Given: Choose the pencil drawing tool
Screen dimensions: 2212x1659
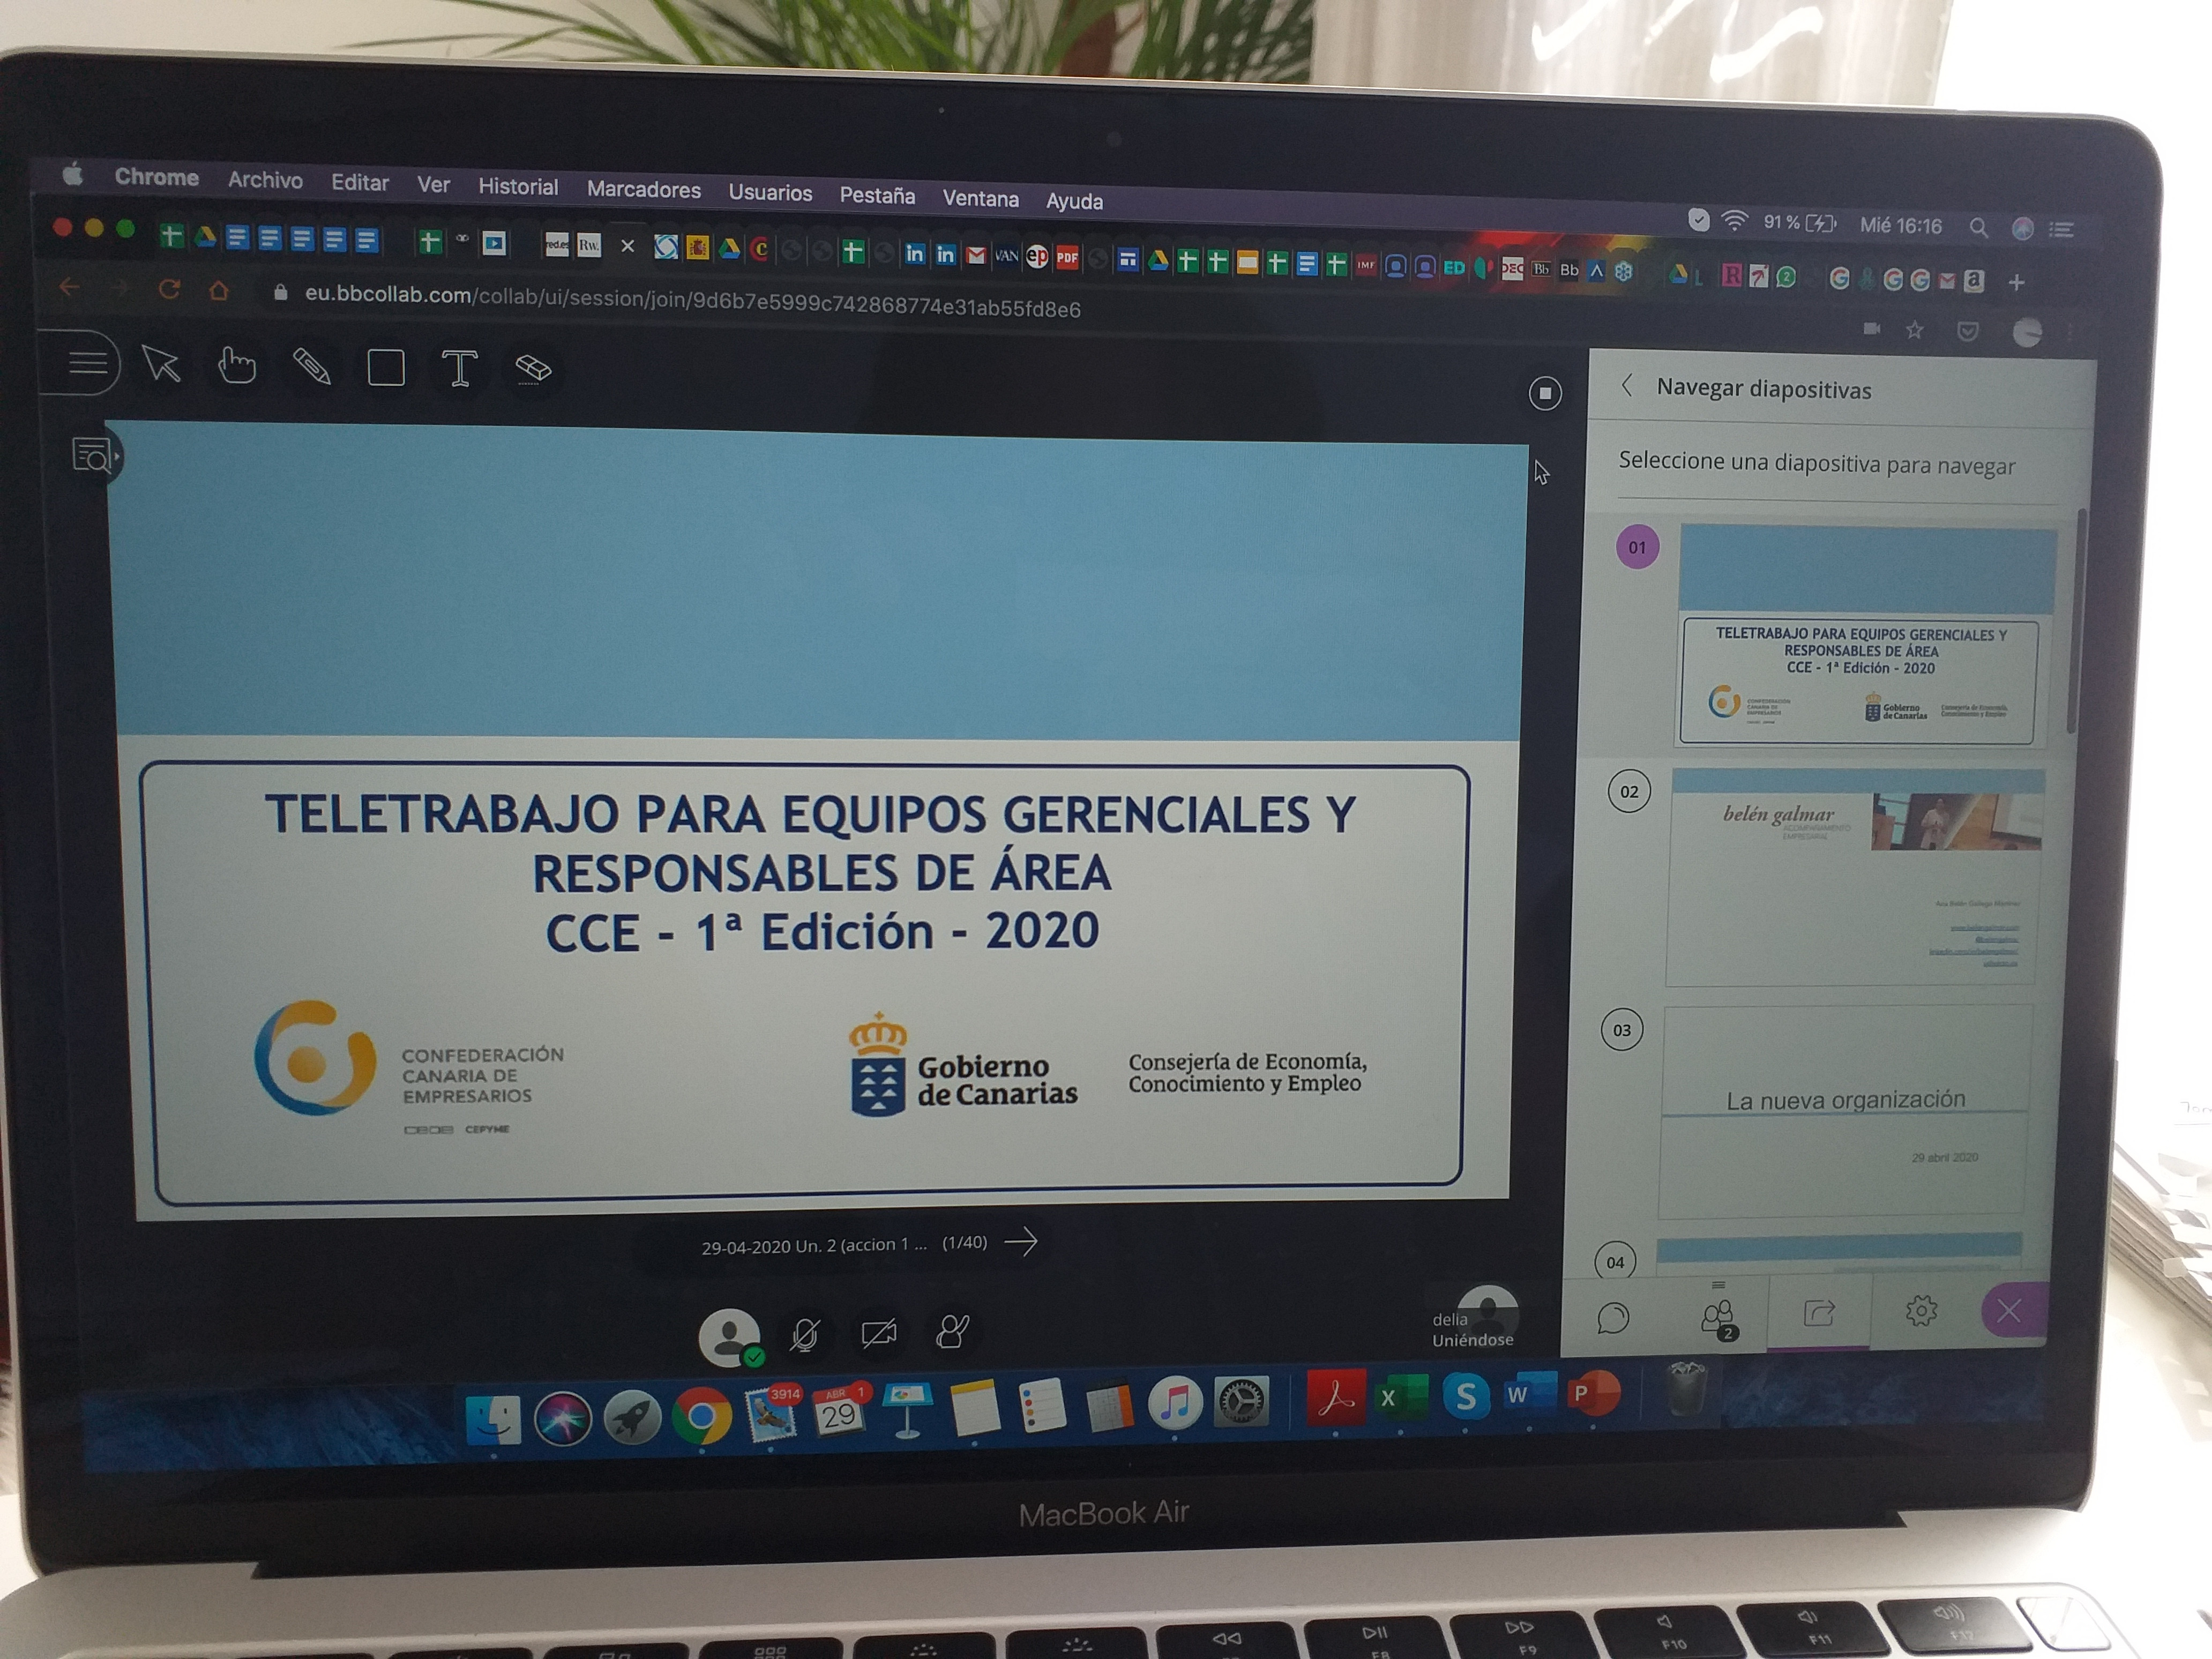Looking at the screenshot, I should (x=311, y=367).
